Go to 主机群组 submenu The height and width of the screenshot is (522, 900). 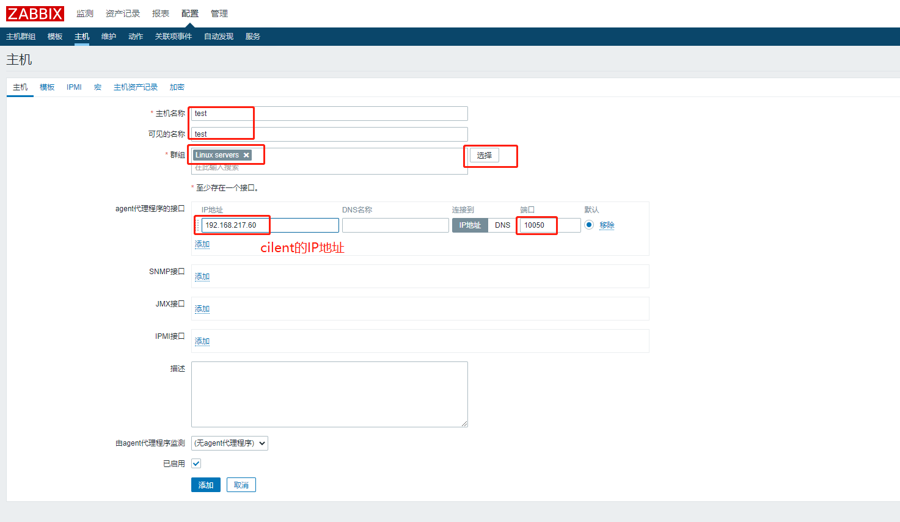point(21,37)
